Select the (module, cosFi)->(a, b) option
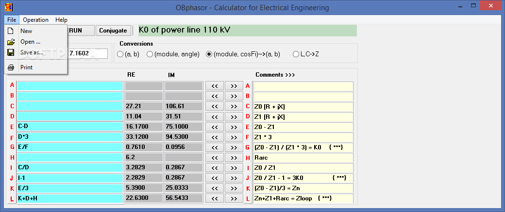 point(243,54)
